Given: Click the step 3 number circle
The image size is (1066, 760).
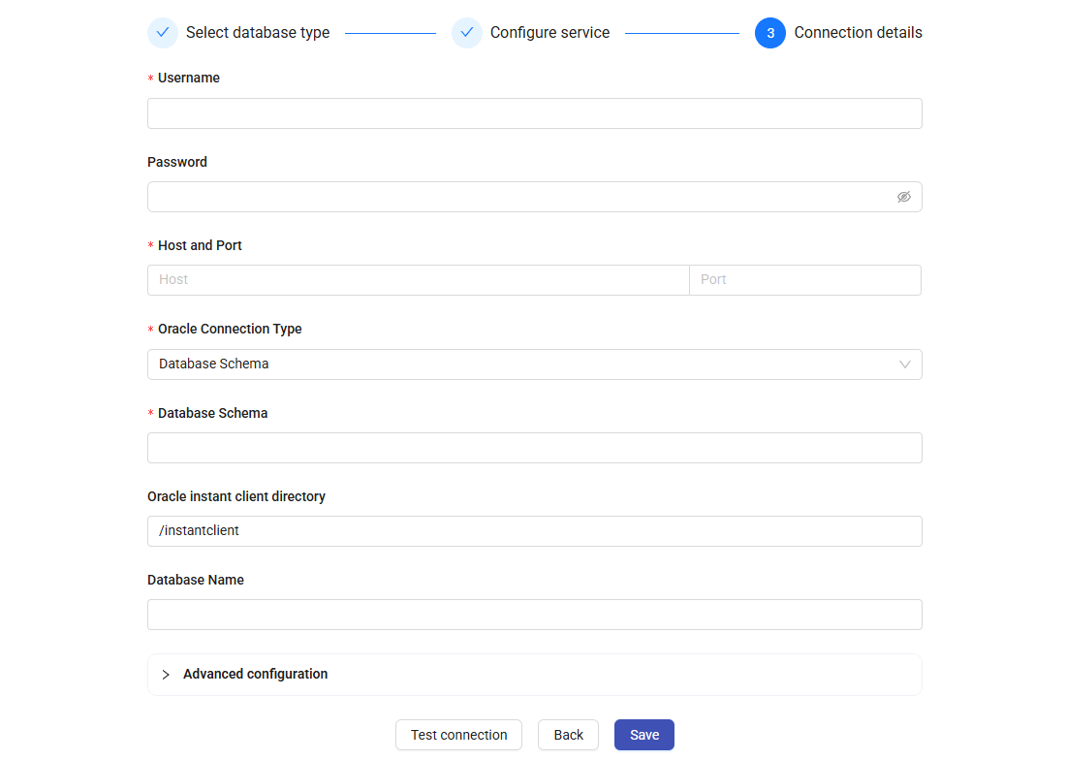Looking at the screenshot, I should pos(770,33).
